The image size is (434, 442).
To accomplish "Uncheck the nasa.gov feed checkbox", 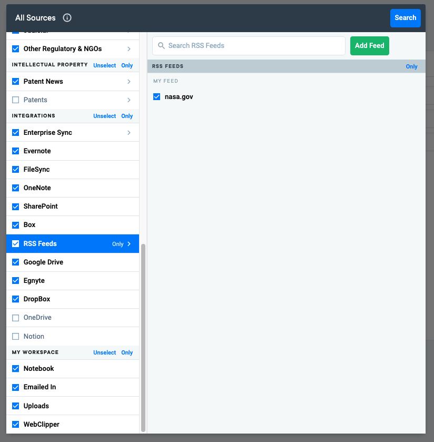I will (156, 97).
